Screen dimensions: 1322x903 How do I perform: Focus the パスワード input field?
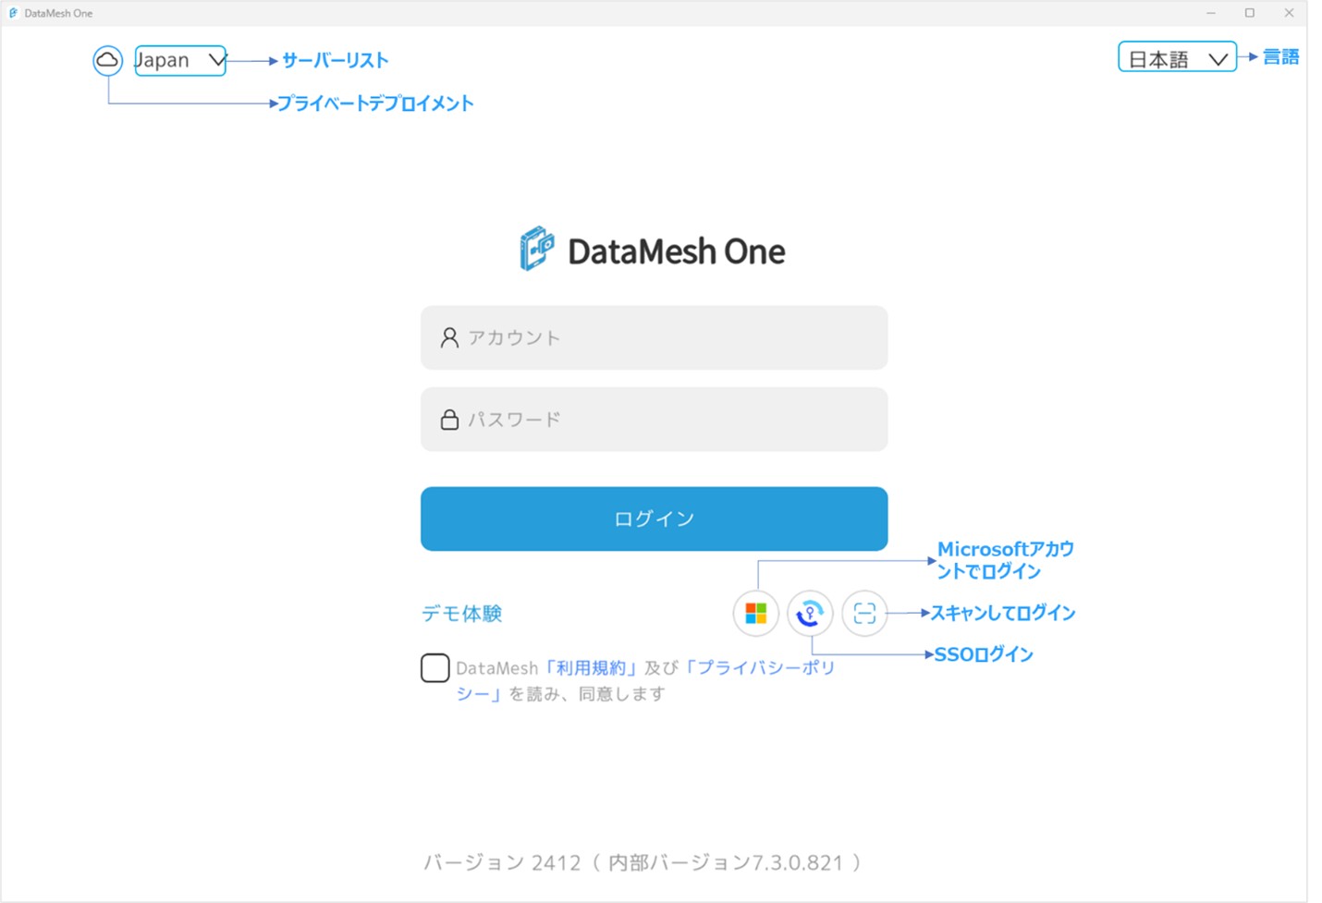(654, 420)
